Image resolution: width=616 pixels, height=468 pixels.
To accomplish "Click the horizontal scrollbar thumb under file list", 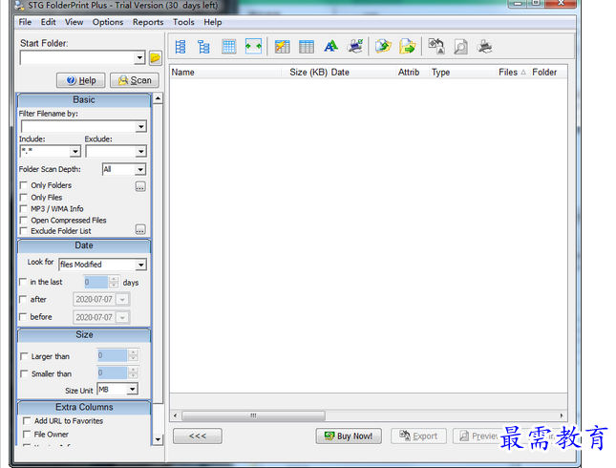I will pyautogui.click(x=253, y=415).
